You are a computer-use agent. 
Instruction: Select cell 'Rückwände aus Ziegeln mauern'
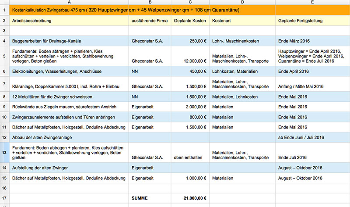(69, 107)
